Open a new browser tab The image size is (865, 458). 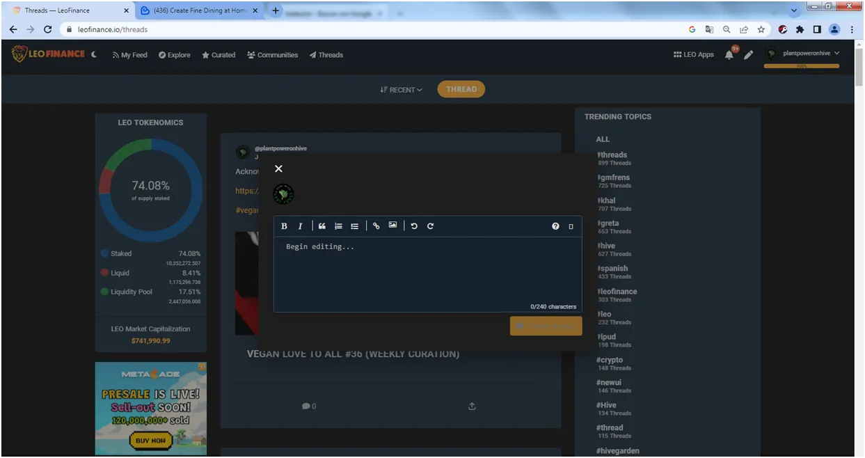point(276,10)
